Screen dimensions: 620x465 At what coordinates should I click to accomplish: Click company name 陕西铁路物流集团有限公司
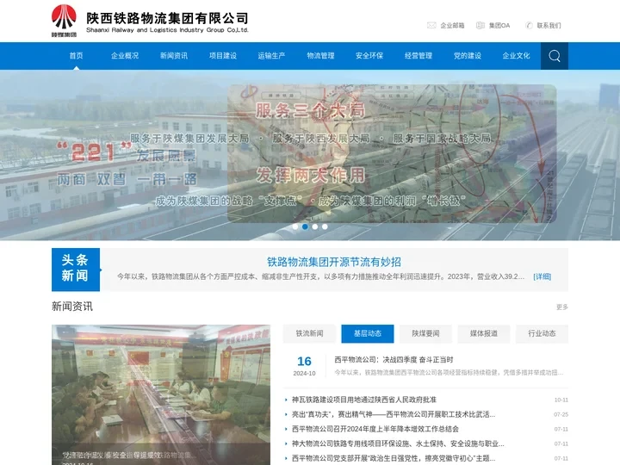point(167,19)
